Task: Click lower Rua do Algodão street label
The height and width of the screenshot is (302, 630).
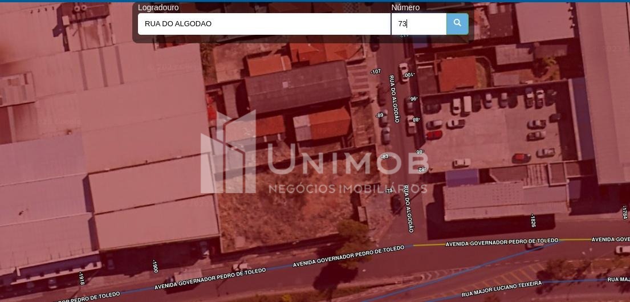Action: click(408, 209)
